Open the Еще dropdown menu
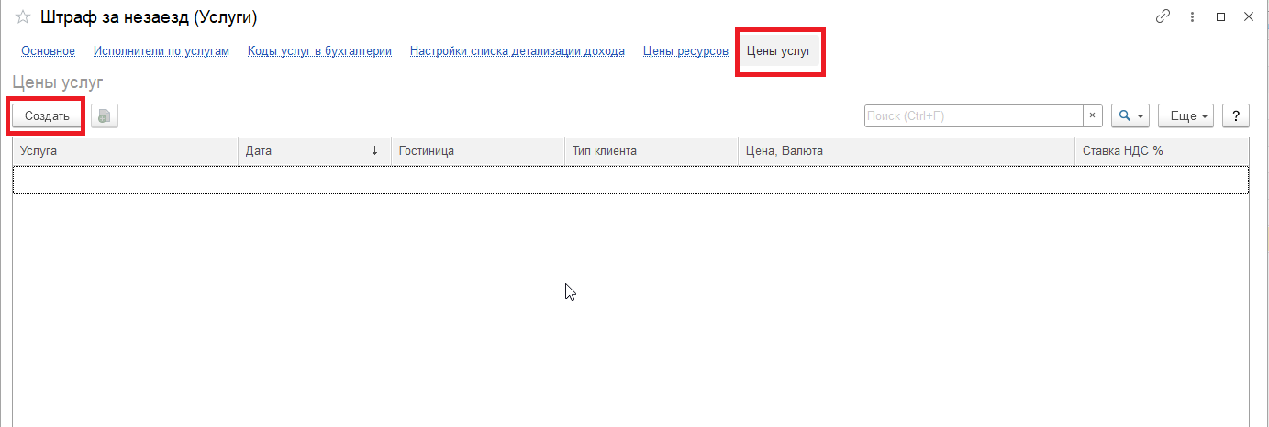Viewport: 1269px width, 427px height. [1186, 116]
